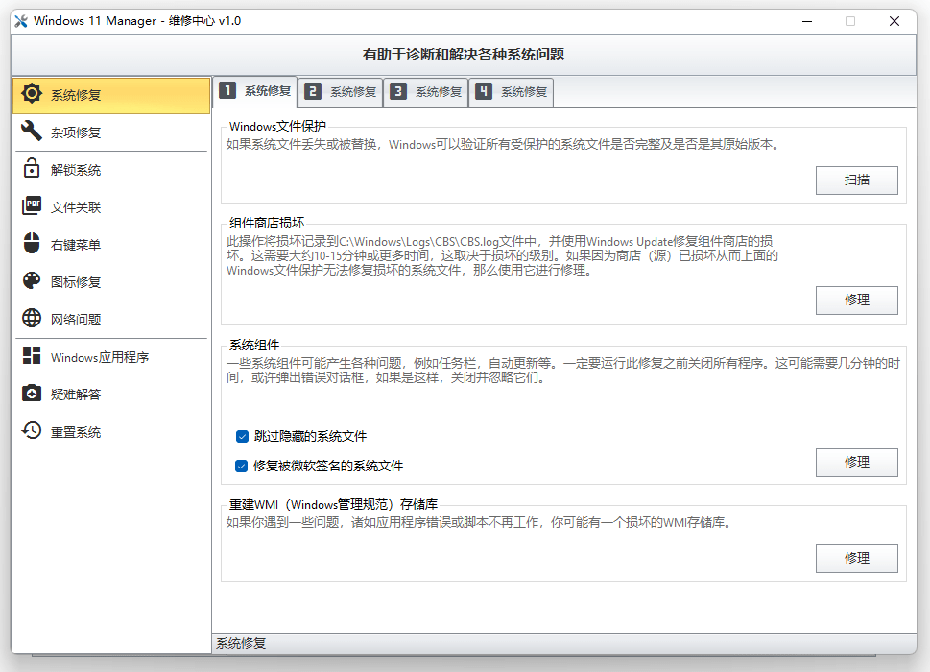Click the gear icon for 系统修复
Screen dimensions: 930x672
click(x=32, y=94)
